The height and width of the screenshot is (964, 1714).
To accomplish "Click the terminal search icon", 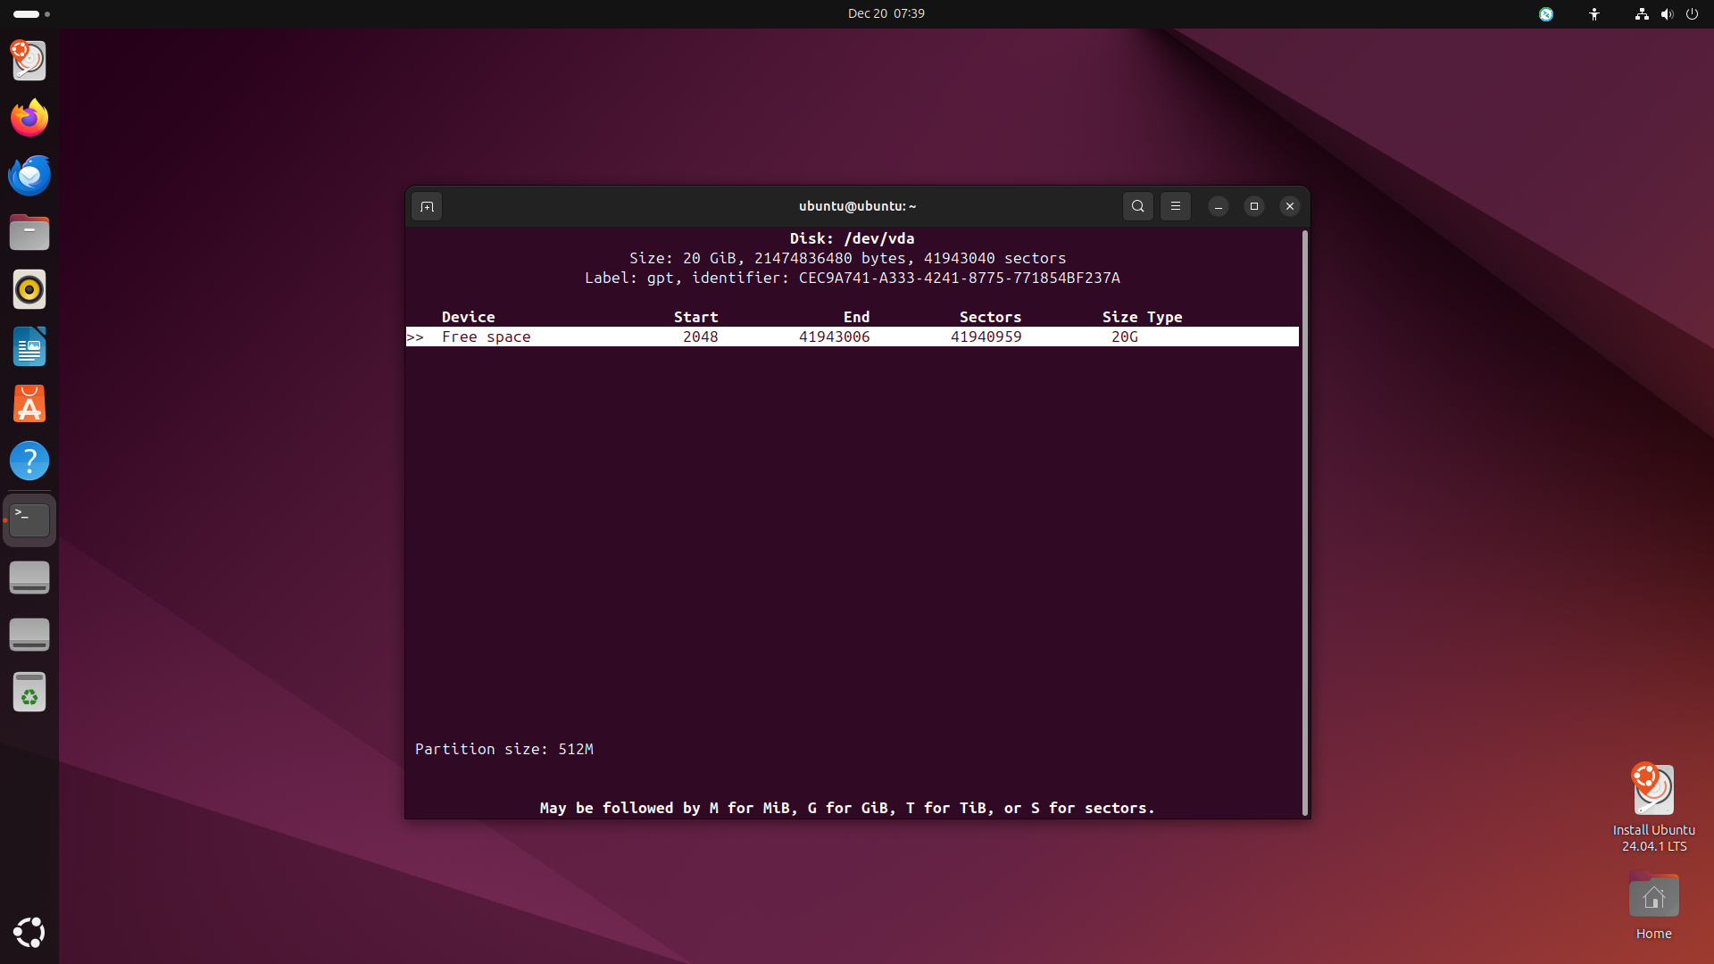I will (1137, 206).
